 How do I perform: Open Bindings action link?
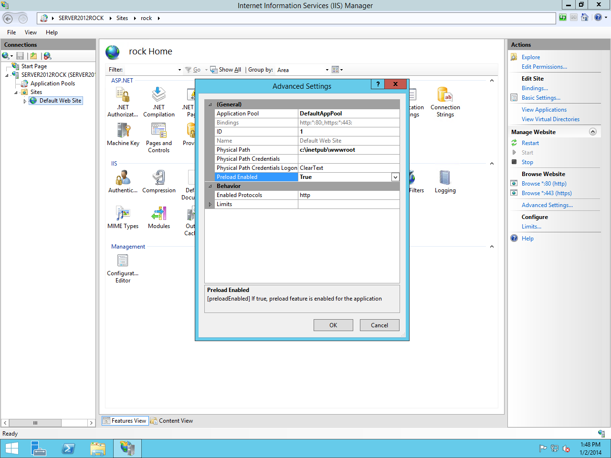pyautogui.click(x=535, y=88)
